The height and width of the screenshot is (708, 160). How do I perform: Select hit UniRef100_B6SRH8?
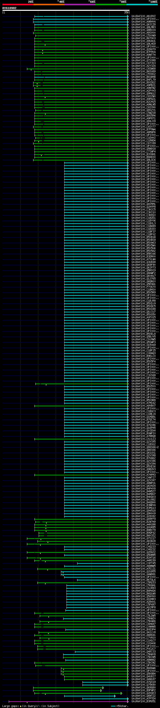point(143,77)
